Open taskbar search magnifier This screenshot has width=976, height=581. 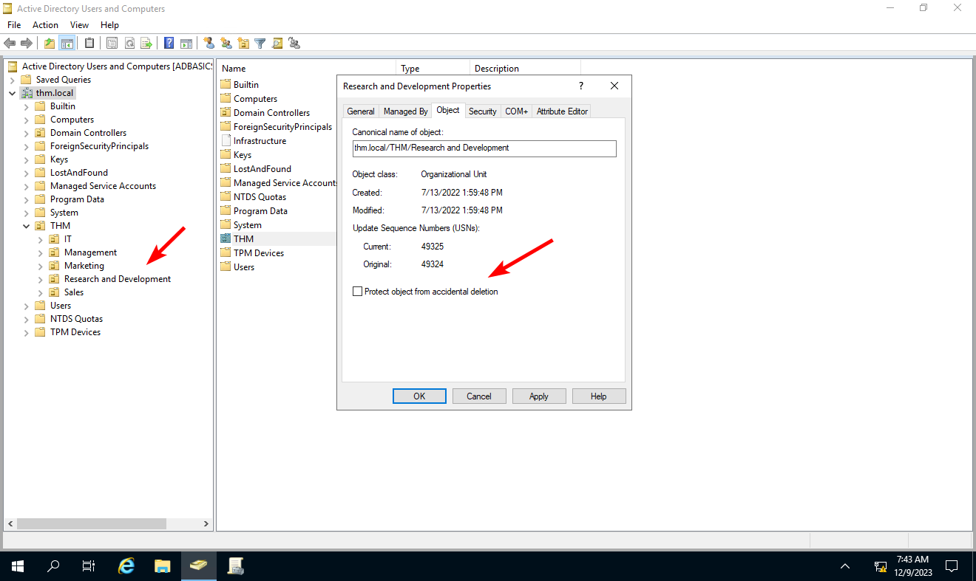(53, 566)
